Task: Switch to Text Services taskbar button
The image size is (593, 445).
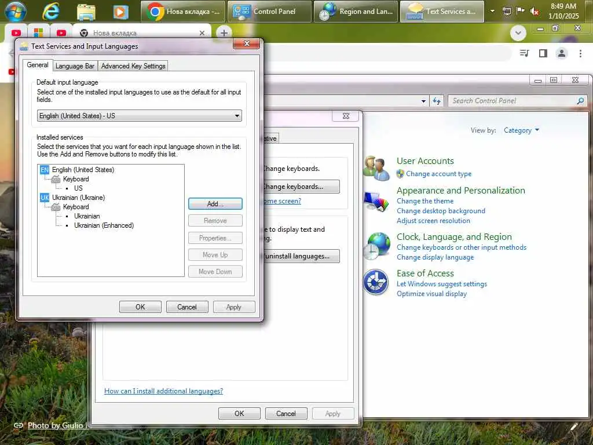Action: coord(442,12)
